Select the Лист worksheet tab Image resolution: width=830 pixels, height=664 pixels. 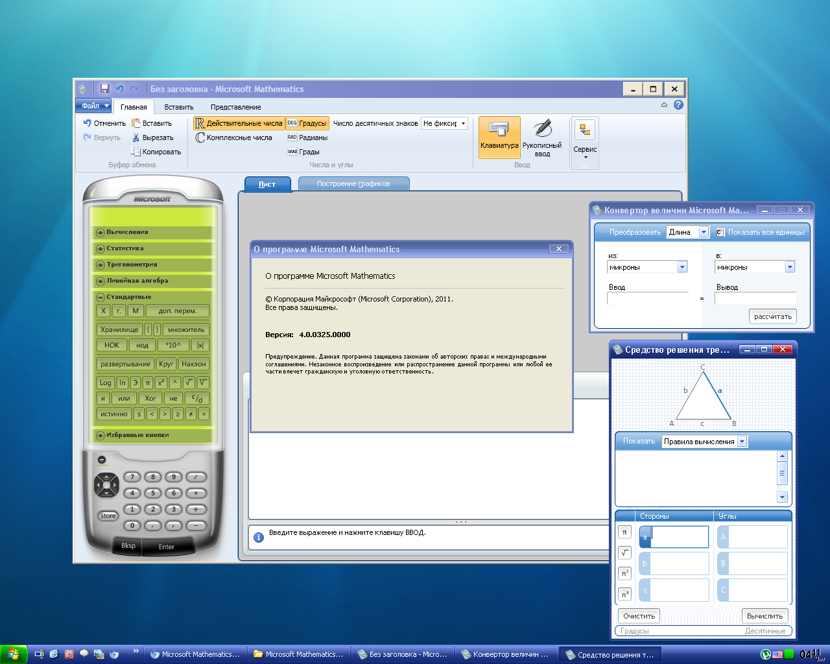(267, 184)
